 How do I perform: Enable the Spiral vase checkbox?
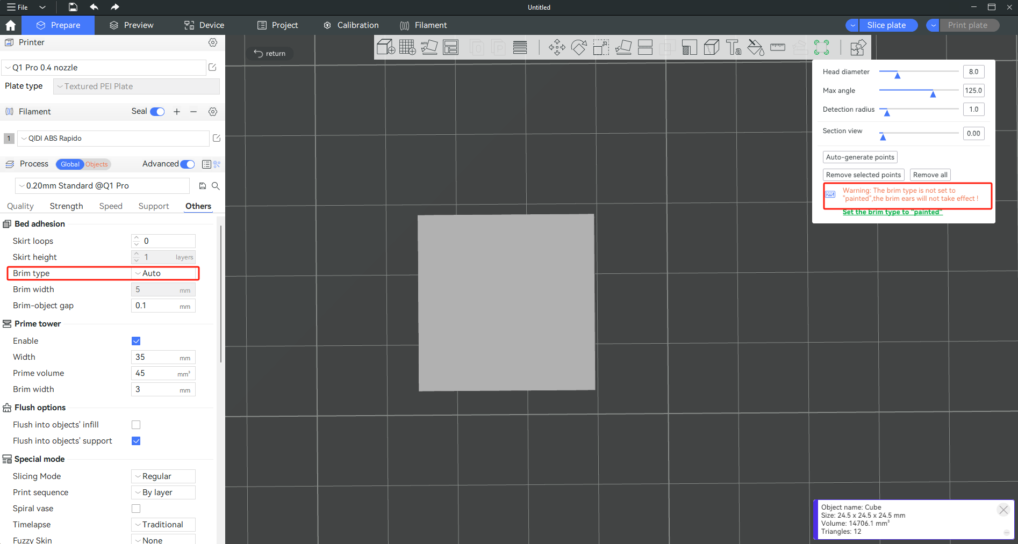coord(136,509)
